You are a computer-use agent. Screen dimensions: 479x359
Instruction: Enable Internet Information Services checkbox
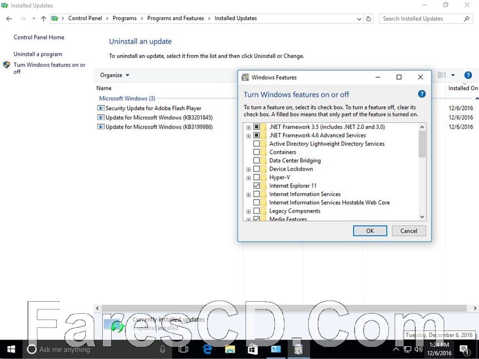[257, 194]
